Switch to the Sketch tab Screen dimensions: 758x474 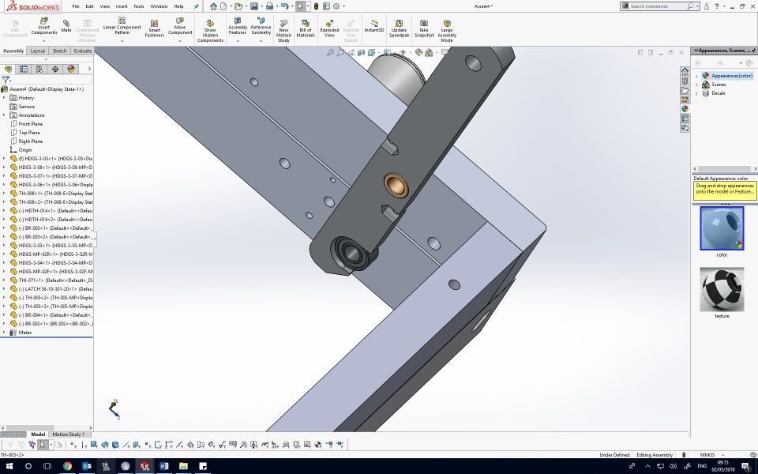tap(59, 51)
